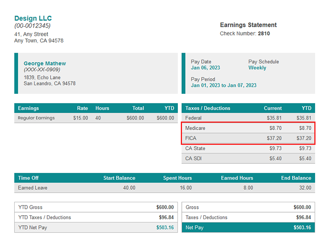Click the Earnings Statement heading
The width and height of the screenshot is (329, 239).
(248, 25)
